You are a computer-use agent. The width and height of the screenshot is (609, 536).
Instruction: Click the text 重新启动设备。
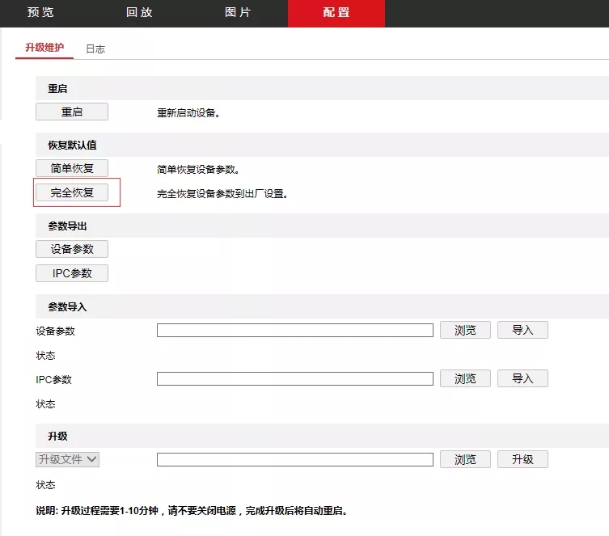(x=188, y=113)
